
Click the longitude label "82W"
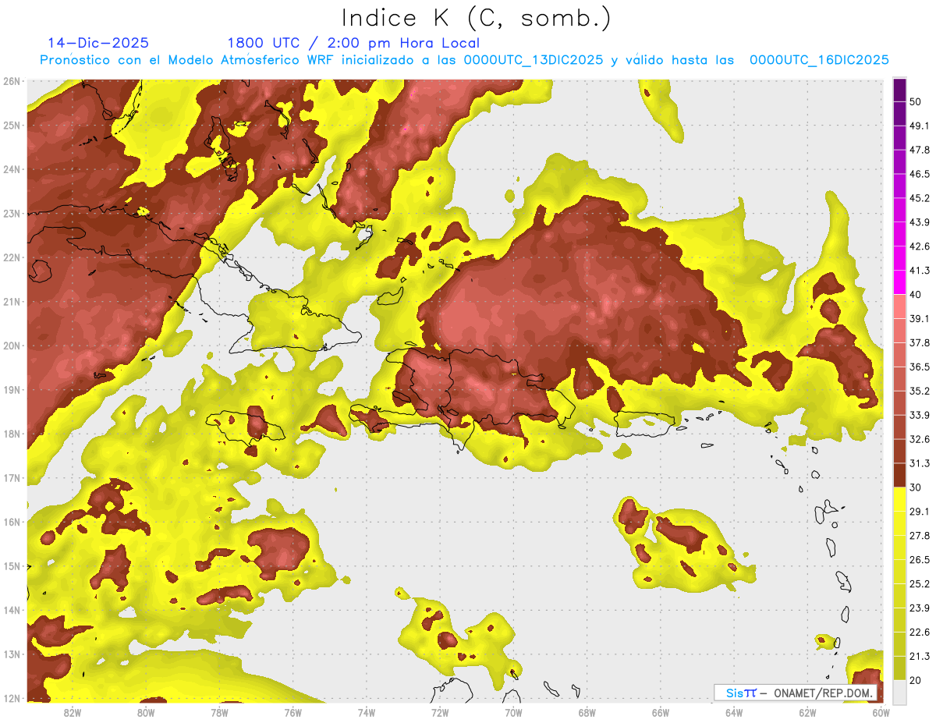(x=73, y=712)
